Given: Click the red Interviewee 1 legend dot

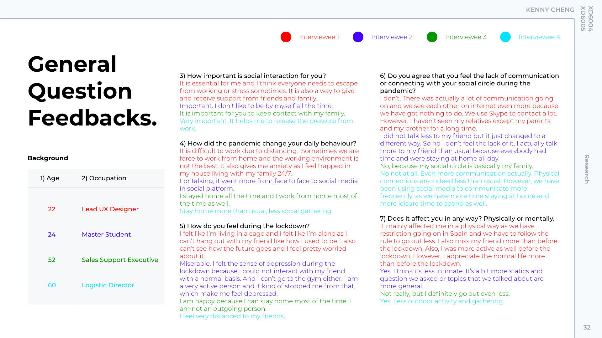Looking at the screenshot, I should click(286, 37).
